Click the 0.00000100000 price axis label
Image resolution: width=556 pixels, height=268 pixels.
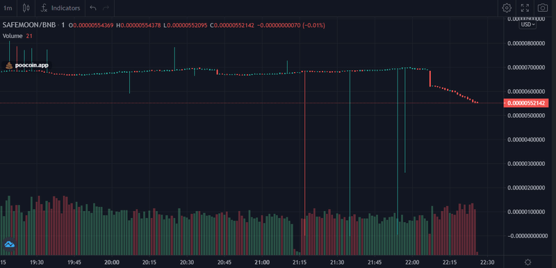(x=526, y=212)
